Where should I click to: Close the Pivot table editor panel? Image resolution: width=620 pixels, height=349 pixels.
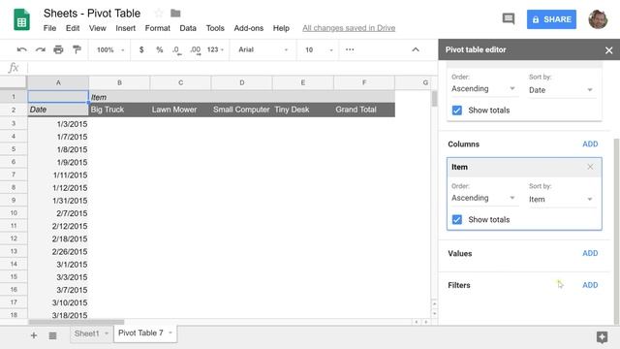click(x=608, y=50)
